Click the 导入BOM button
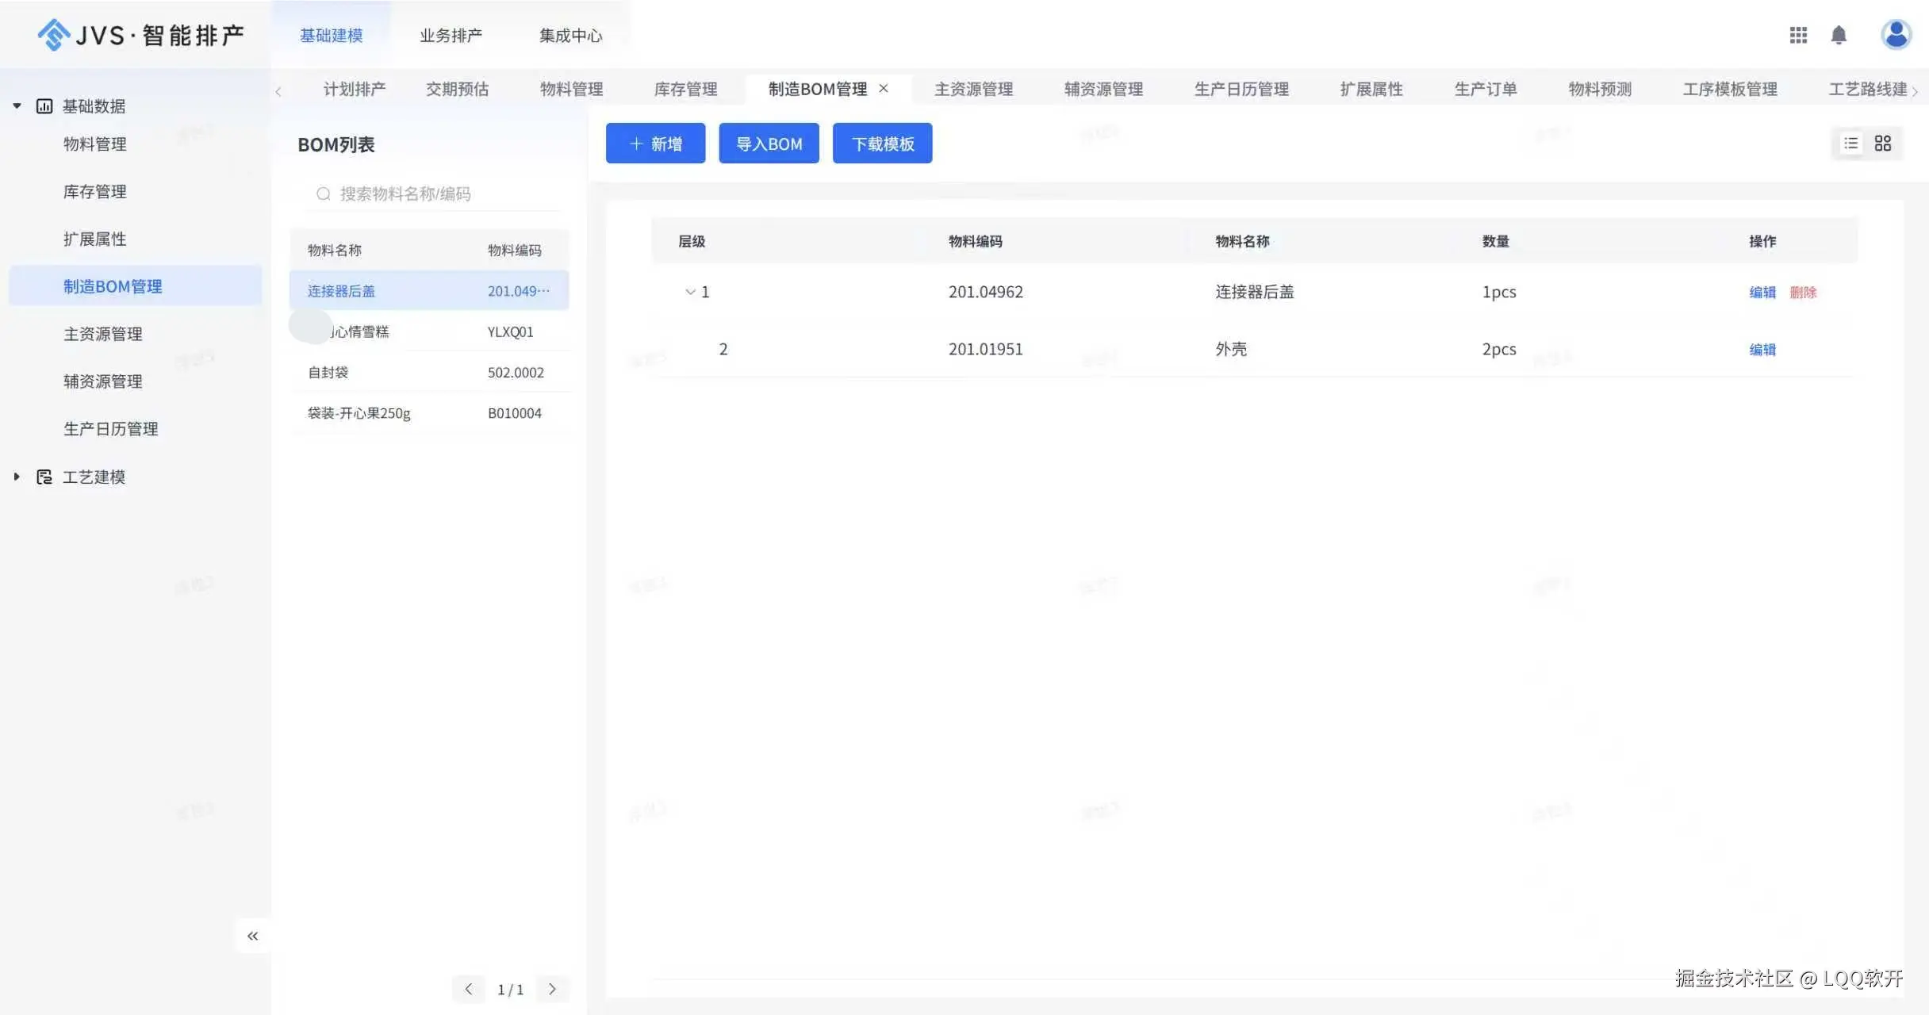Viewport: 1929px width, 1015px height. click(x=769, y=144)
